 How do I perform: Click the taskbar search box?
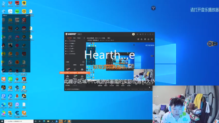click(x=19, y=121)
